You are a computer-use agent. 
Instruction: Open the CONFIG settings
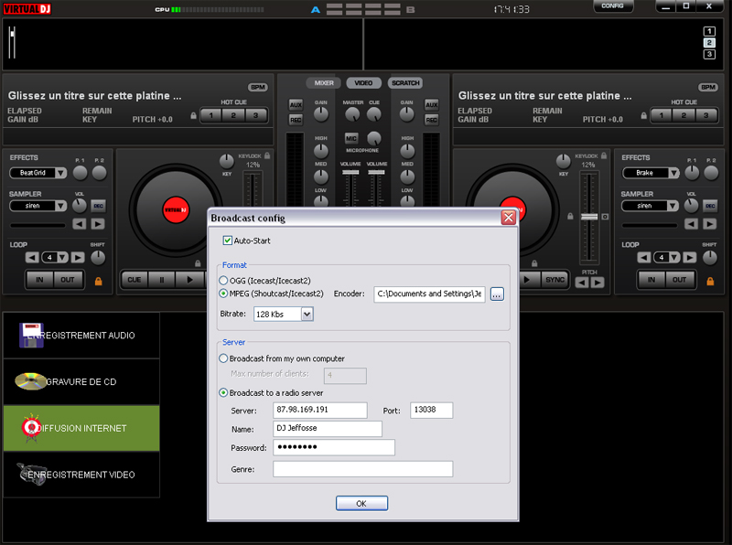click(x=613, y=6)
